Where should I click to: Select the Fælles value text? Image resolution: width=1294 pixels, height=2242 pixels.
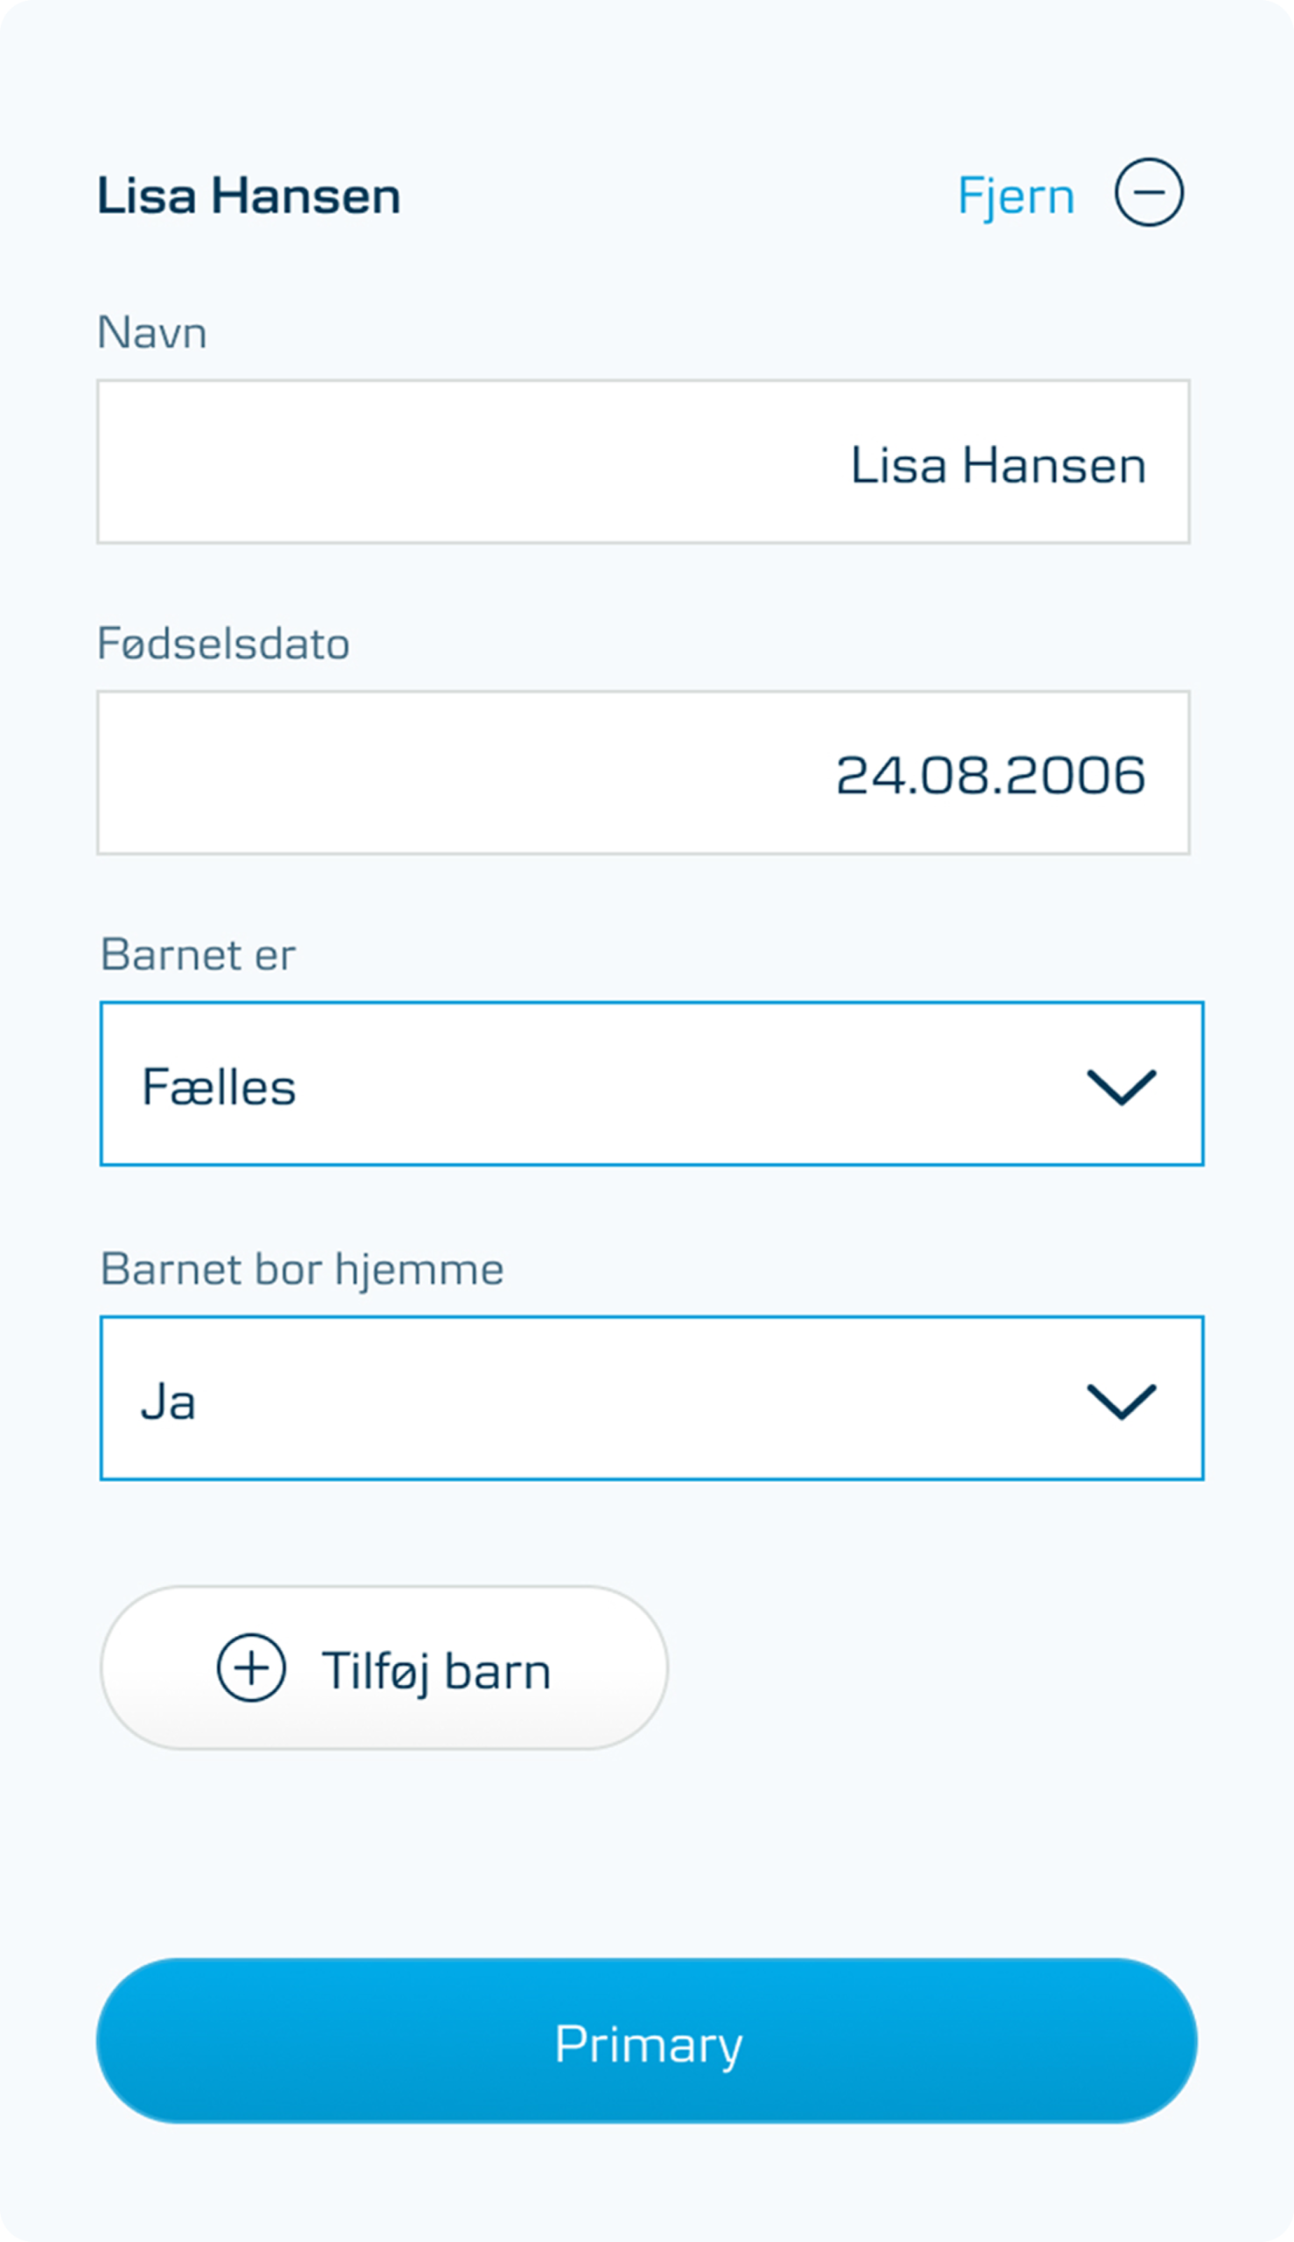219,1087
